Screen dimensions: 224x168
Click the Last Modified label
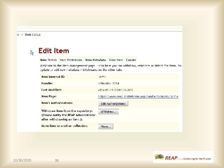51,90
